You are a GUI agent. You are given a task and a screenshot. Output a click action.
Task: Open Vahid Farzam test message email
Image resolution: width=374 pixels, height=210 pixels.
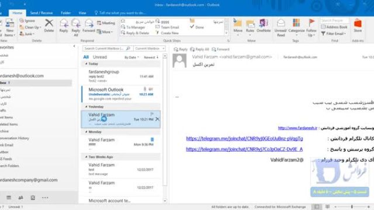pyautogui.click(x=121, y=169)
